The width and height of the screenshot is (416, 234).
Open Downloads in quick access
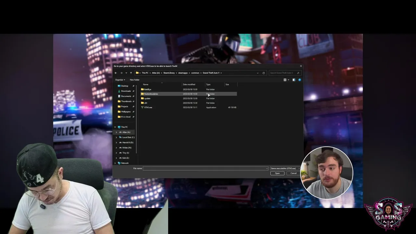126,91
